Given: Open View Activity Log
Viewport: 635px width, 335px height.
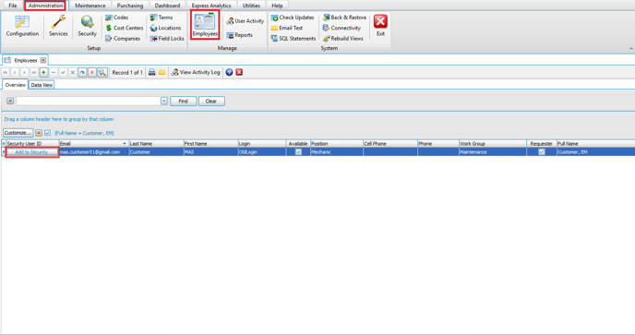Looking at the screenshot, I should point(195,73).
